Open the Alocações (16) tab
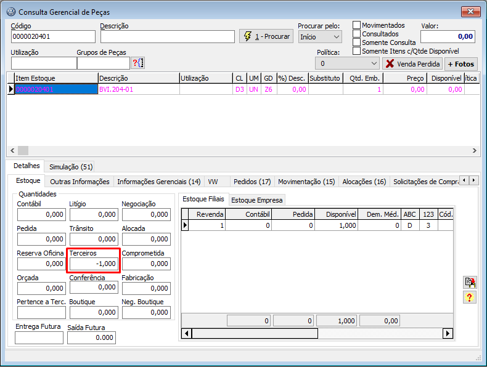This screenshot has width=487, height=367. (x=364, y=182)
